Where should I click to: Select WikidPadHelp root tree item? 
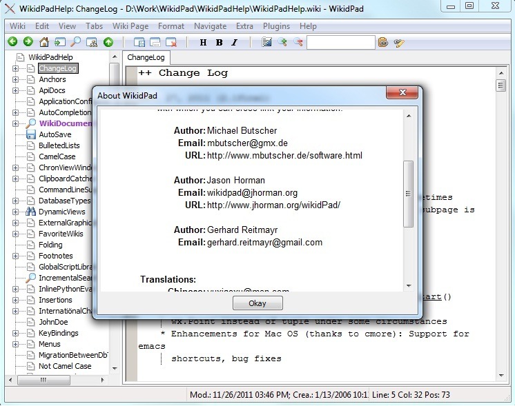click(50, 57)
